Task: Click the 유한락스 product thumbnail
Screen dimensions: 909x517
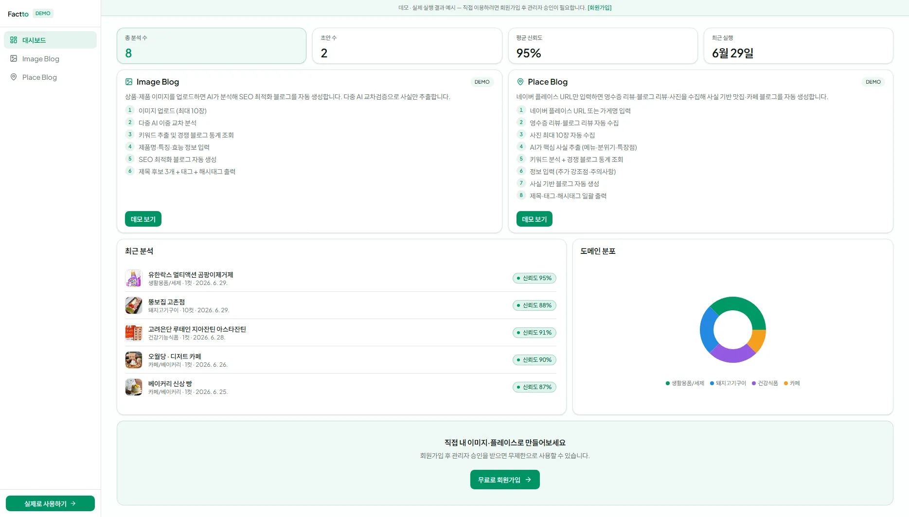Action: pos(134,278)
